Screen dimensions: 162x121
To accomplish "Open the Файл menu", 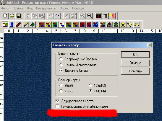I will click(x=5, y=8).
